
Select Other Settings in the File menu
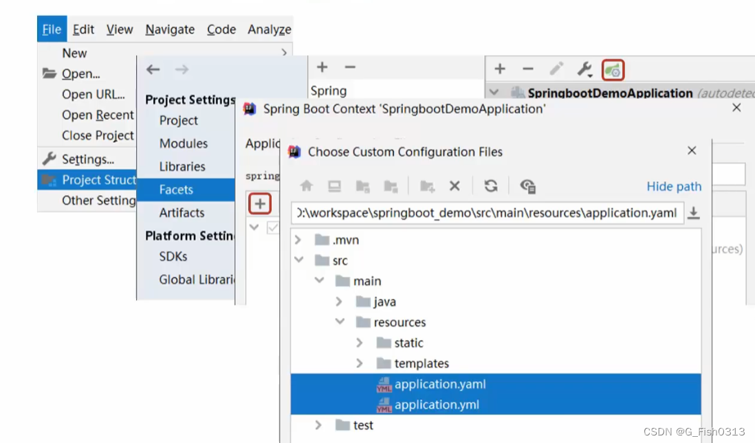99,201
